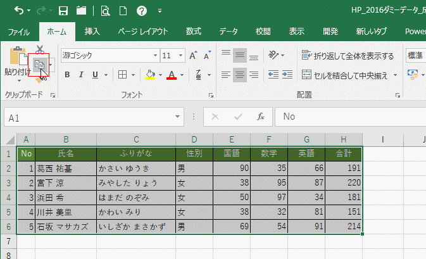Screen dimensions: 426x259
Task: Click the Undo arrow in quick access toolbar
Action: 19,11
